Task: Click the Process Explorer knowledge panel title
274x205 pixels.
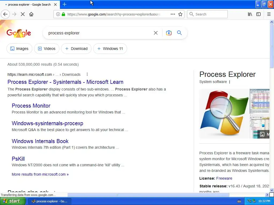Action: [227, 74]
